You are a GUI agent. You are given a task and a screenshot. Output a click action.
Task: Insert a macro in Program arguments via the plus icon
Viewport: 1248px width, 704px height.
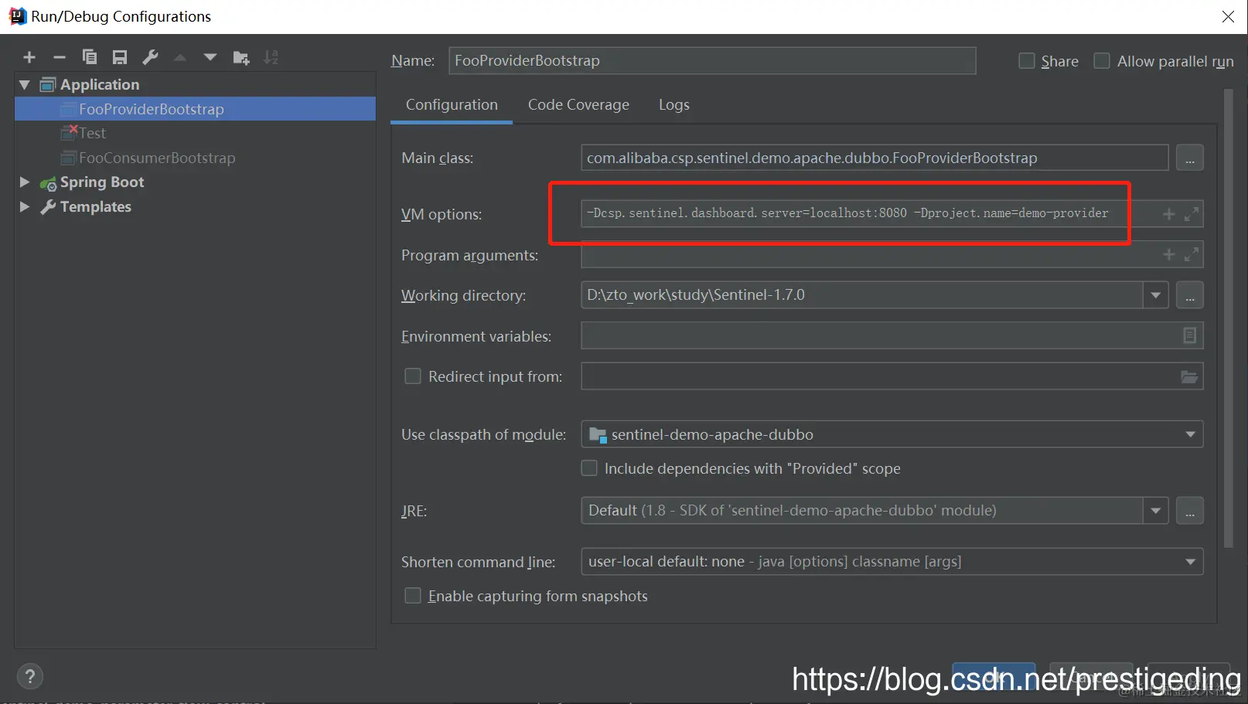click(1169, 254)
